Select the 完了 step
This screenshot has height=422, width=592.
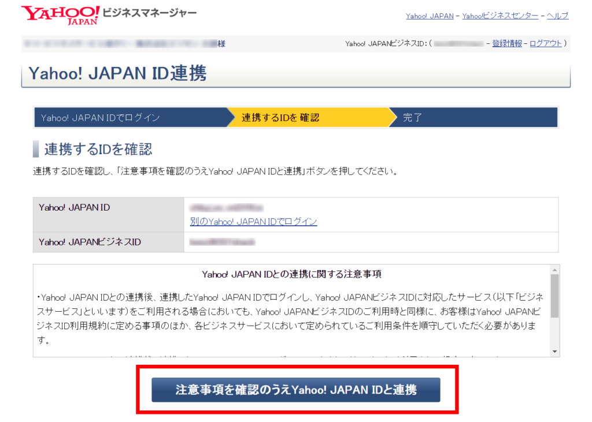click(x=473, y=118)
